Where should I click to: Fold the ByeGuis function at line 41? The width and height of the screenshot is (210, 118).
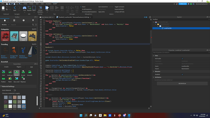pyautogui.click(x=44, y=21)
